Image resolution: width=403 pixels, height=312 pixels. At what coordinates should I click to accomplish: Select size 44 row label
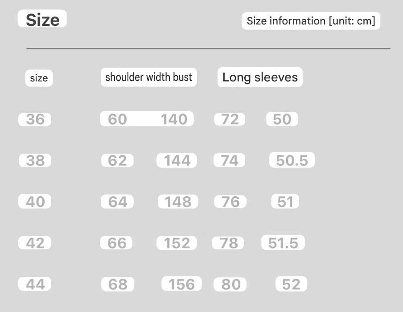[x=35, y=284]
